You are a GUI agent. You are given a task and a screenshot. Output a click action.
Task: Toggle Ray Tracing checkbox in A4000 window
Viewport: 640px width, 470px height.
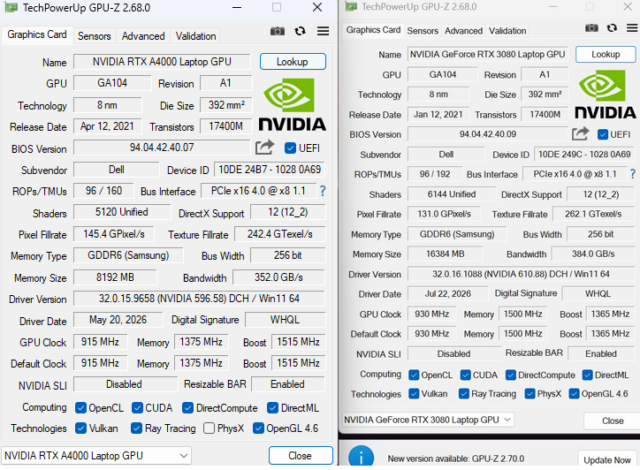point(136,428)
